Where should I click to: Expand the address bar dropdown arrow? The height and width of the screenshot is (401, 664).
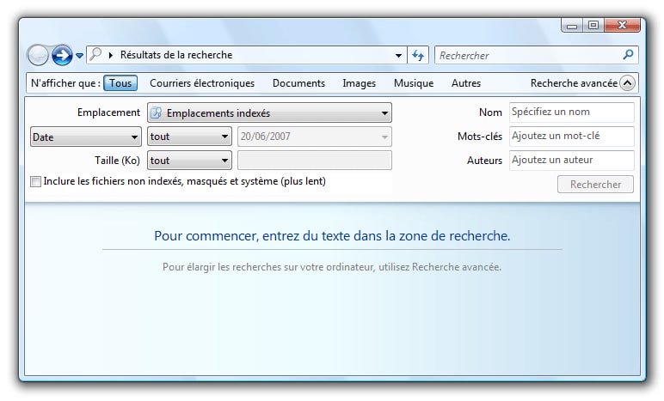click(x=398, y=55)
